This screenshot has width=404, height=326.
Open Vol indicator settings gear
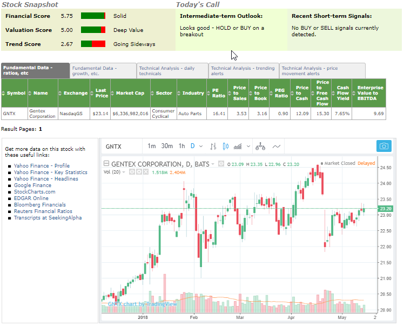pyautogui.click(x=139, y=172)
